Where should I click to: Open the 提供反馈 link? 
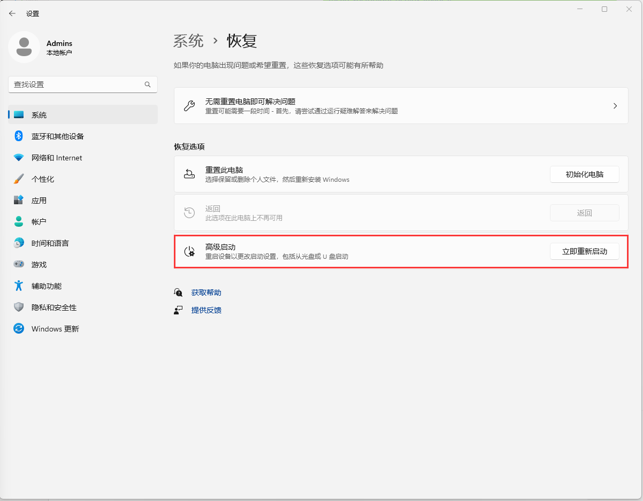[x=206, y=310]
